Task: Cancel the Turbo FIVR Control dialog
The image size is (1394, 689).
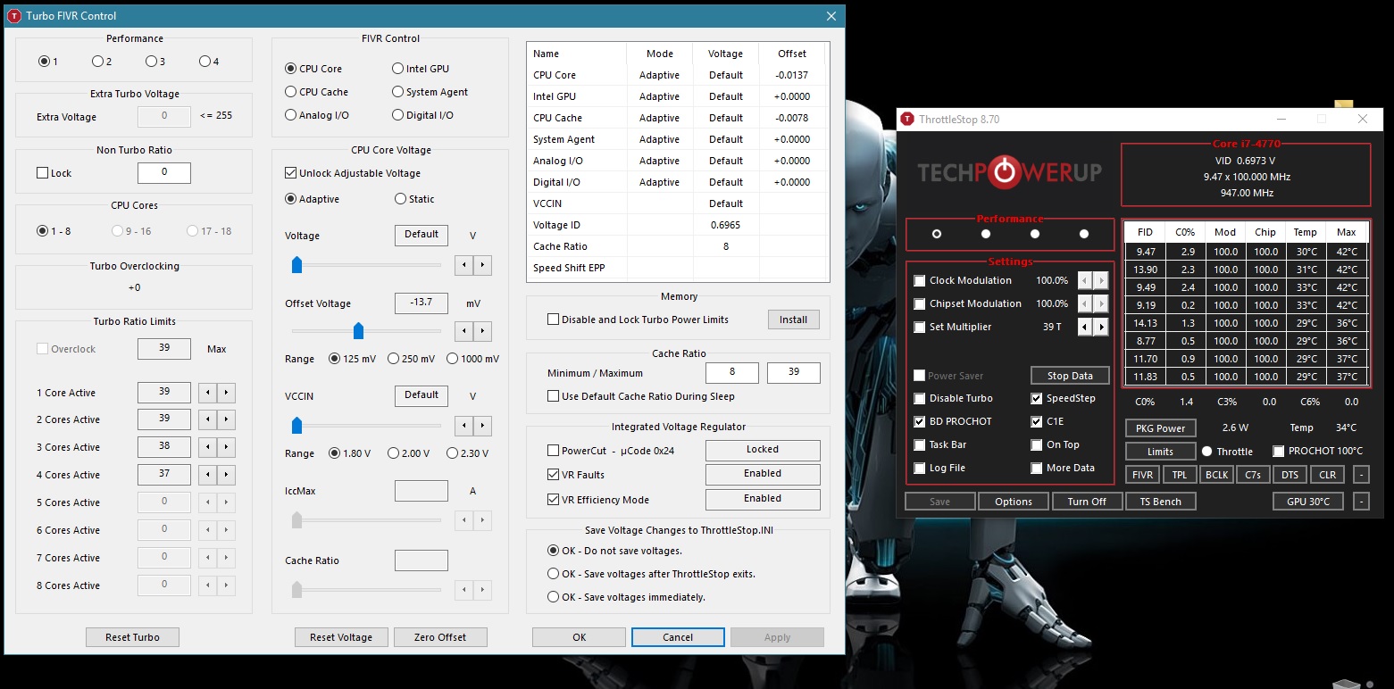Action: [x=678, y=637]
